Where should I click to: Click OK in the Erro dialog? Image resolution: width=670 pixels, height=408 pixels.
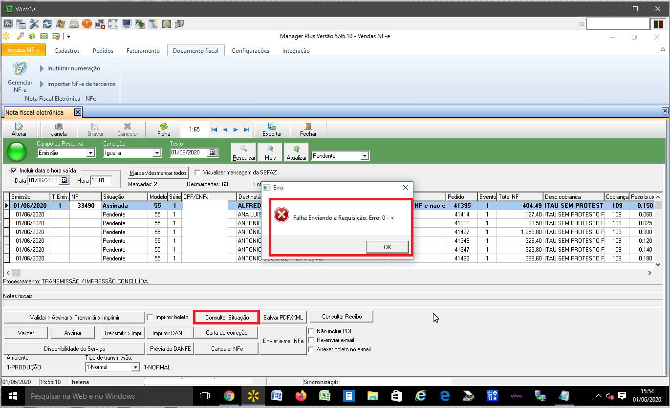(387, 247)
